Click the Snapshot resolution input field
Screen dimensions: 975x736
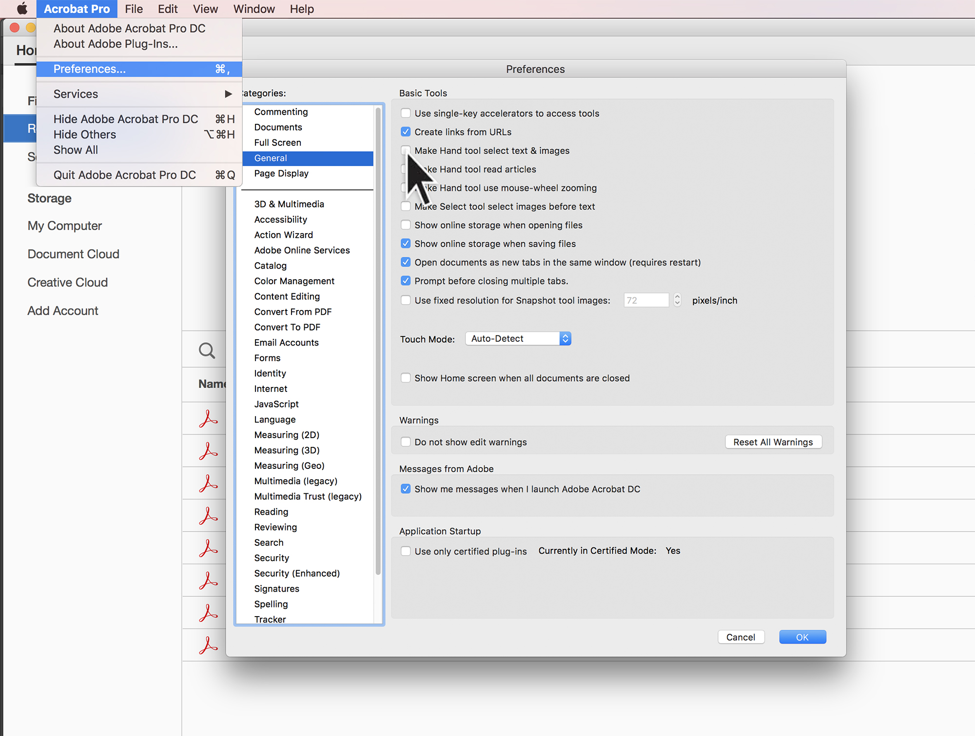(646, 300)
